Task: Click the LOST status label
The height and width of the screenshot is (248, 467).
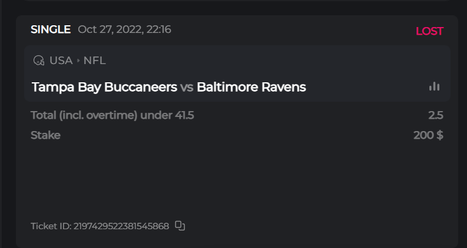Action: click(429, 31)
